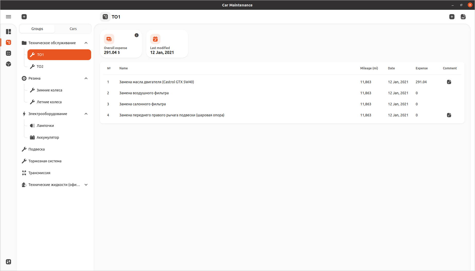
Task: Sort by the Mileage (mi) column header
Action: click(x=369, y=68)
